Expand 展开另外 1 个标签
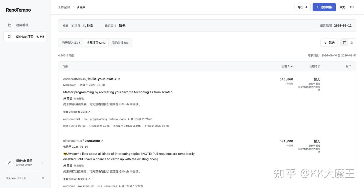This screenshot has height=188, width=364. pyautogui.click(x=131, y=186)
